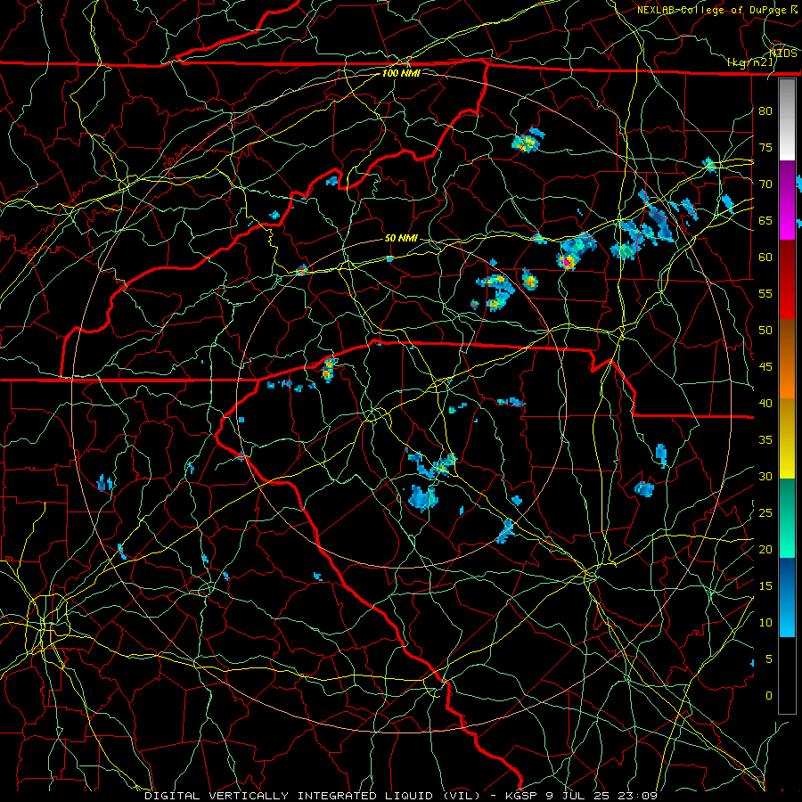Click the [kg/m2] units label

click(x=749, y=62)
